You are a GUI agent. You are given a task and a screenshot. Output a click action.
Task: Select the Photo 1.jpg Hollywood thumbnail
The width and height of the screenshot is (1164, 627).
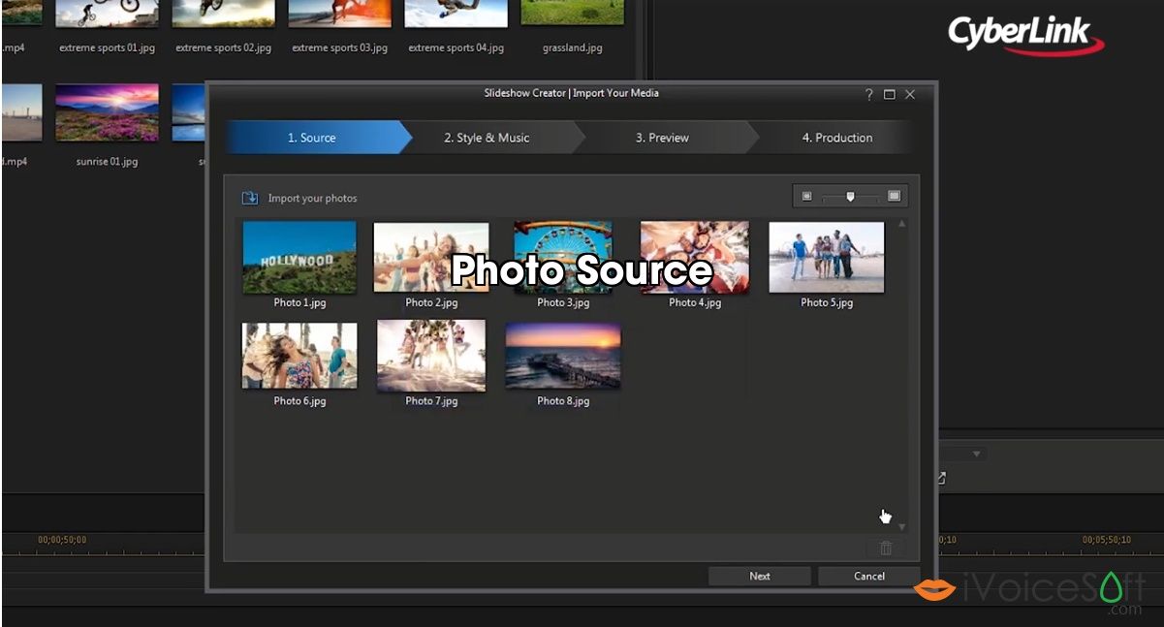coord(299,257)
